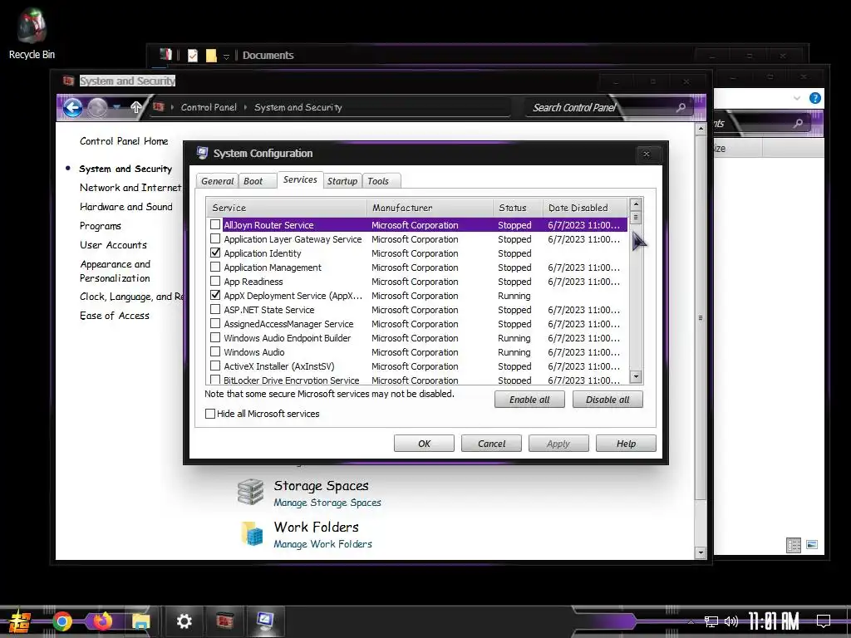Open the Network and Internet category
The image size is (851, 638).
pos(130,188)
